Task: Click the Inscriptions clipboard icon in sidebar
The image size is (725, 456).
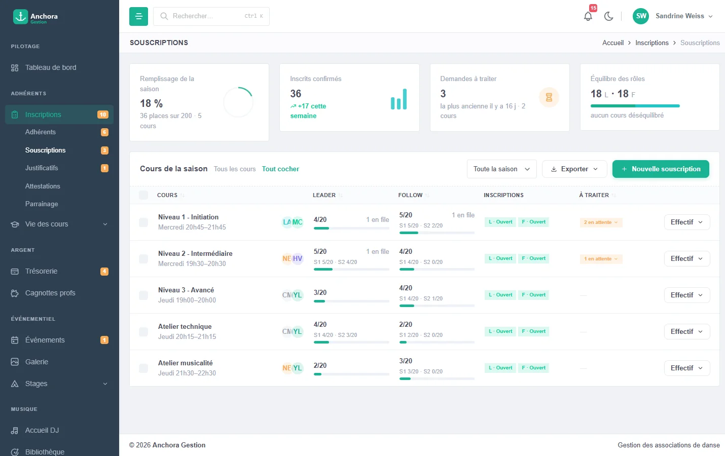Action: 15,115
